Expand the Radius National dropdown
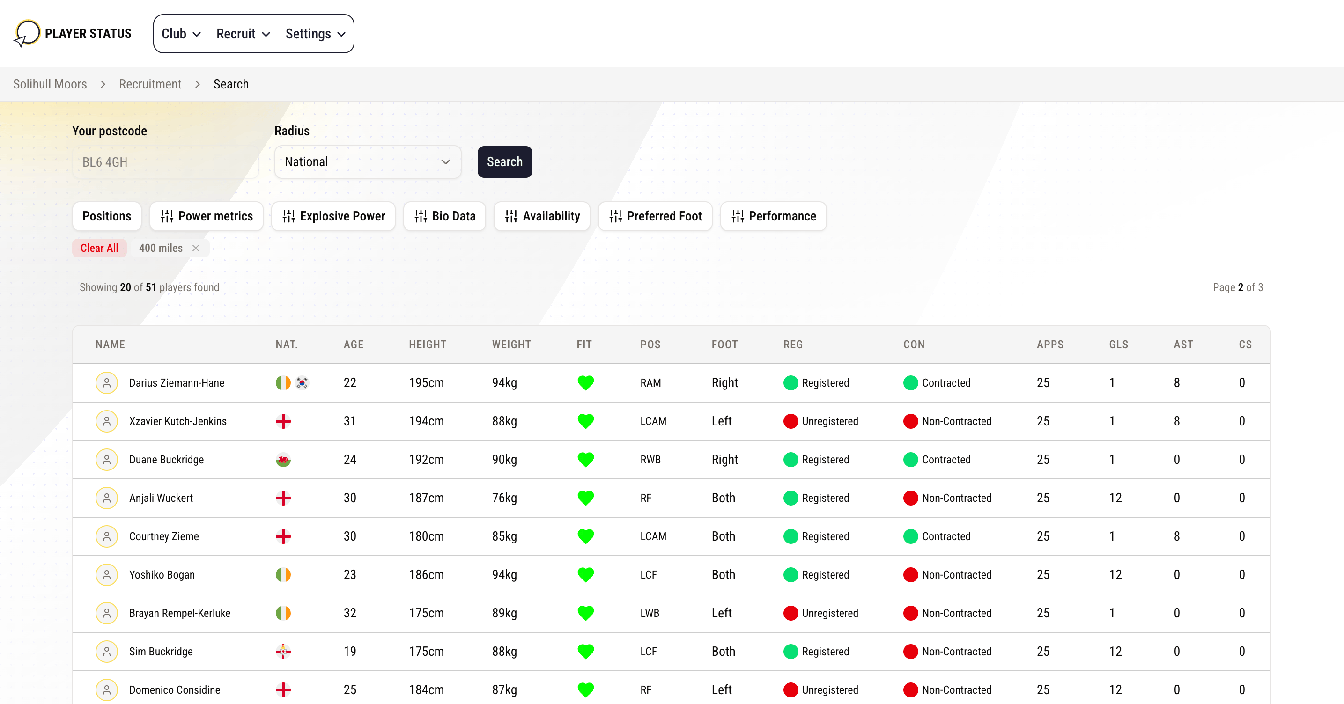This screenshot has height=704, width=1344. tap(367, 162)
